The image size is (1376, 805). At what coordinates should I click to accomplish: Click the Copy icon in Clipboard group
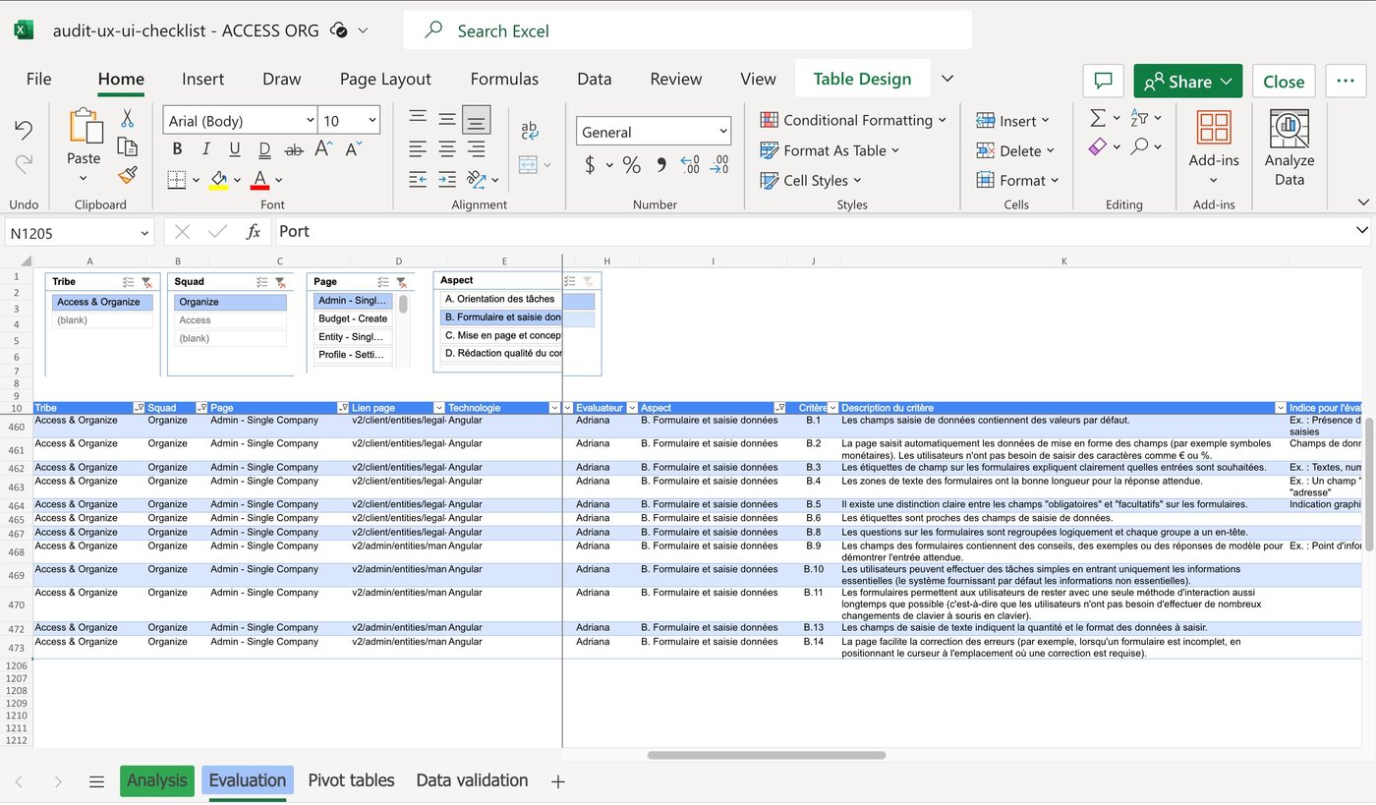[127, 147]
